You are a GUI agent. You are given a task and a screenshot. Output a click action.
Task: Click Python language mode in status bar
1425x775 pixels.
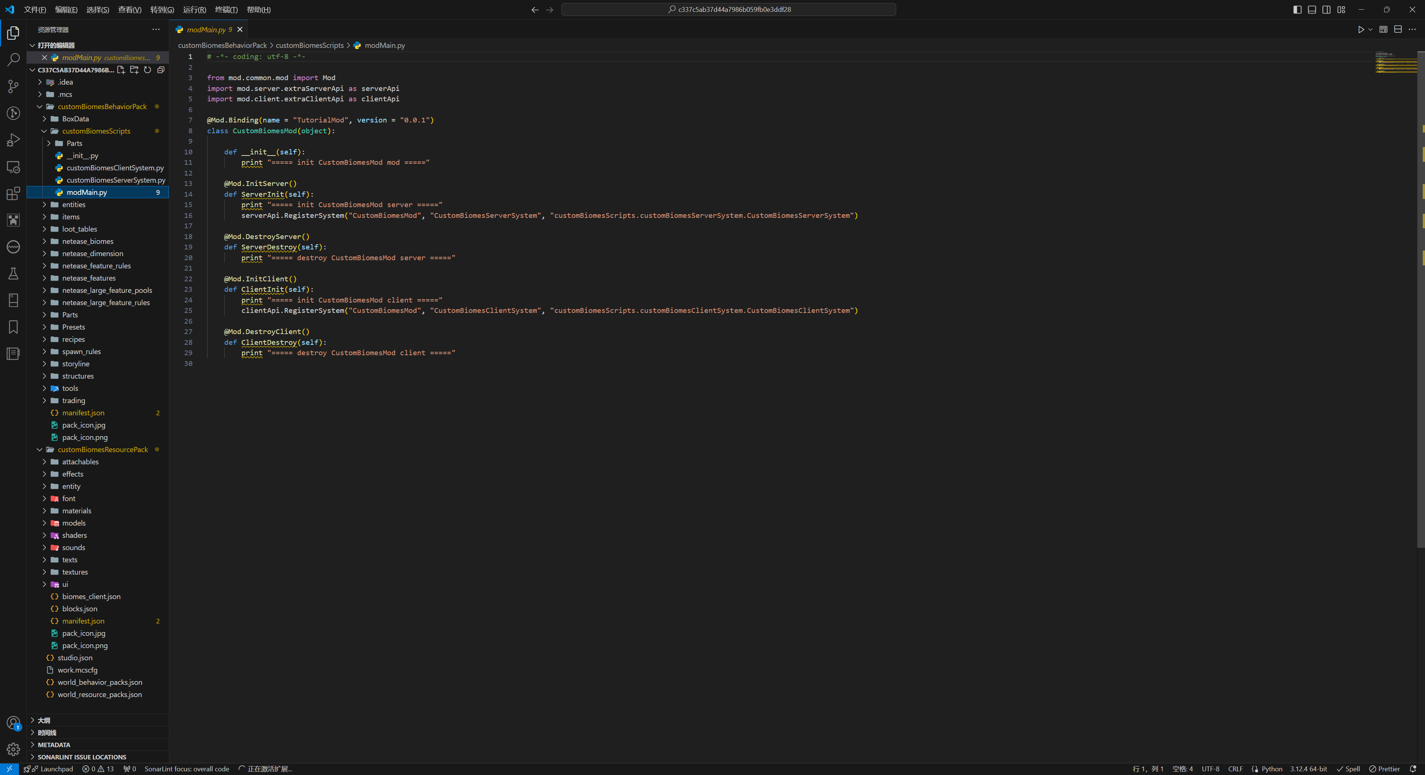point(1271,769)
